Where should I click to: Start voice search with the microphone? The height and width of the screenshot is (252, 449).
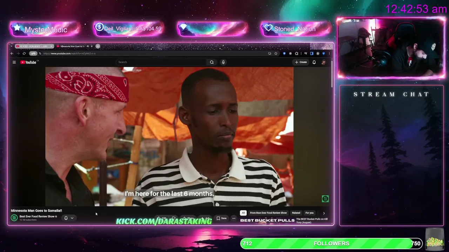[x=223, y=62]
